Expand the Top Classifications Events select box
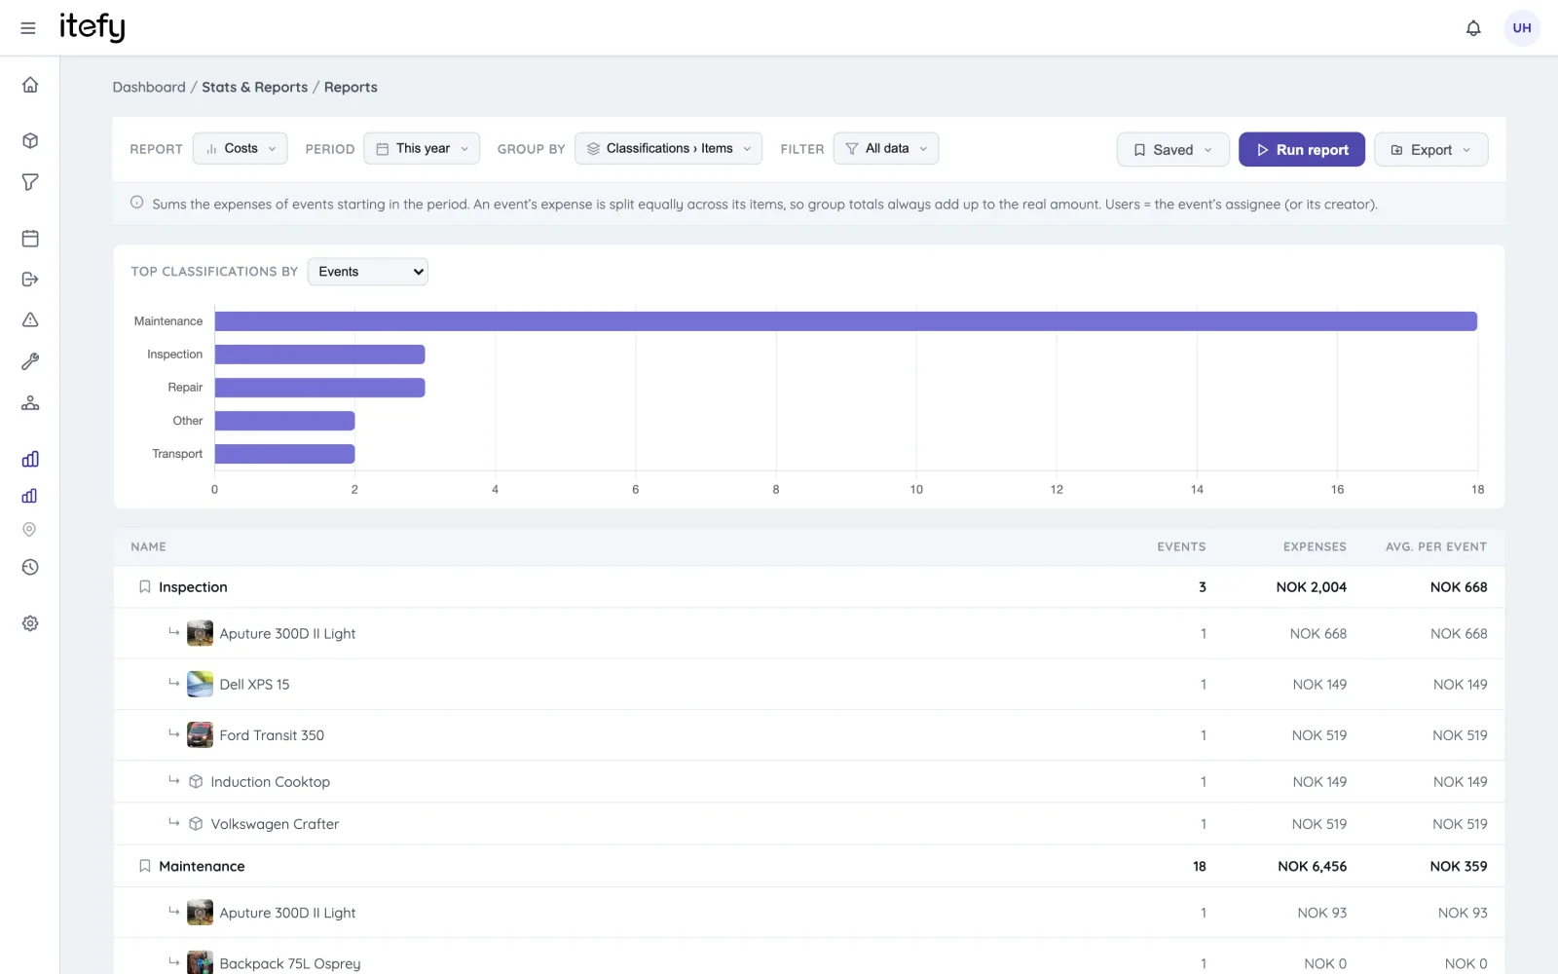This screenshot has height=974, width=1558. [368, 272]
